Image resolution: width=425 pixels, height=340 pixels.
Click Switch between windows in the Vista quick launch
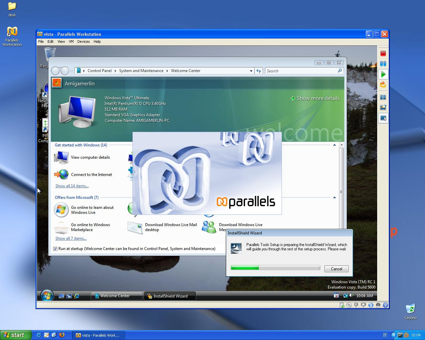point(69,296)
